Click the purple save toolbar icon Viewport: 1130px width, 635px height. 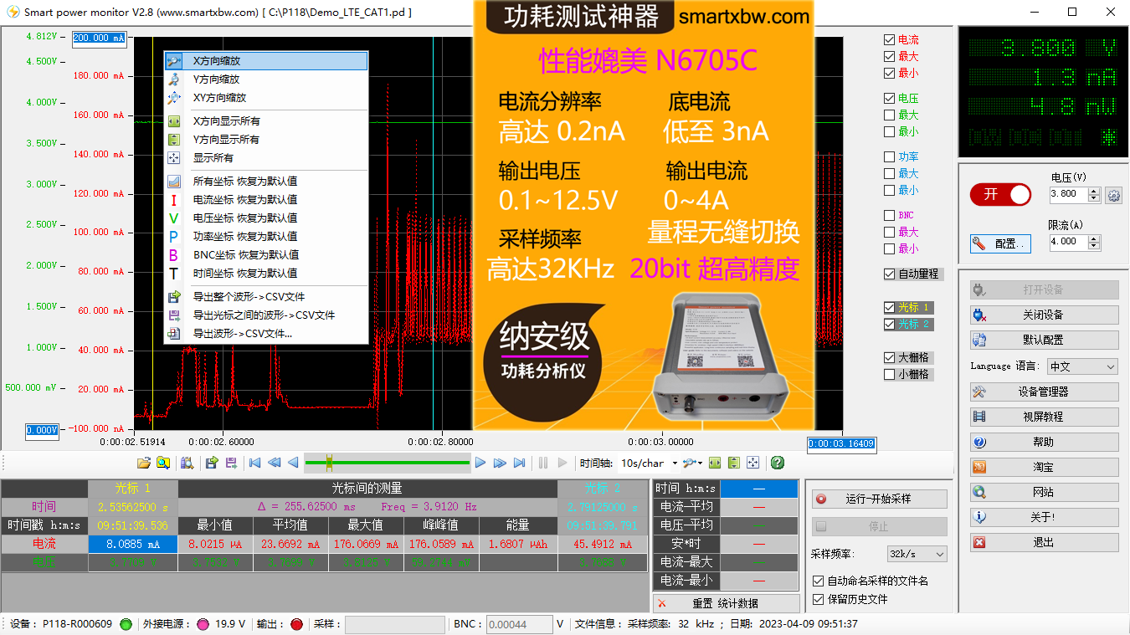click(231, 463)
